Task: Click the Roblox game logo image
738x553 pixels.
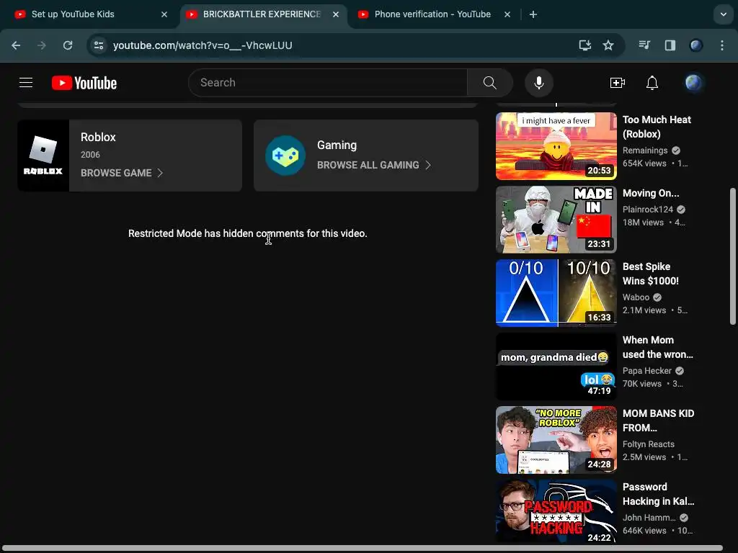Action: coord(43,156)
